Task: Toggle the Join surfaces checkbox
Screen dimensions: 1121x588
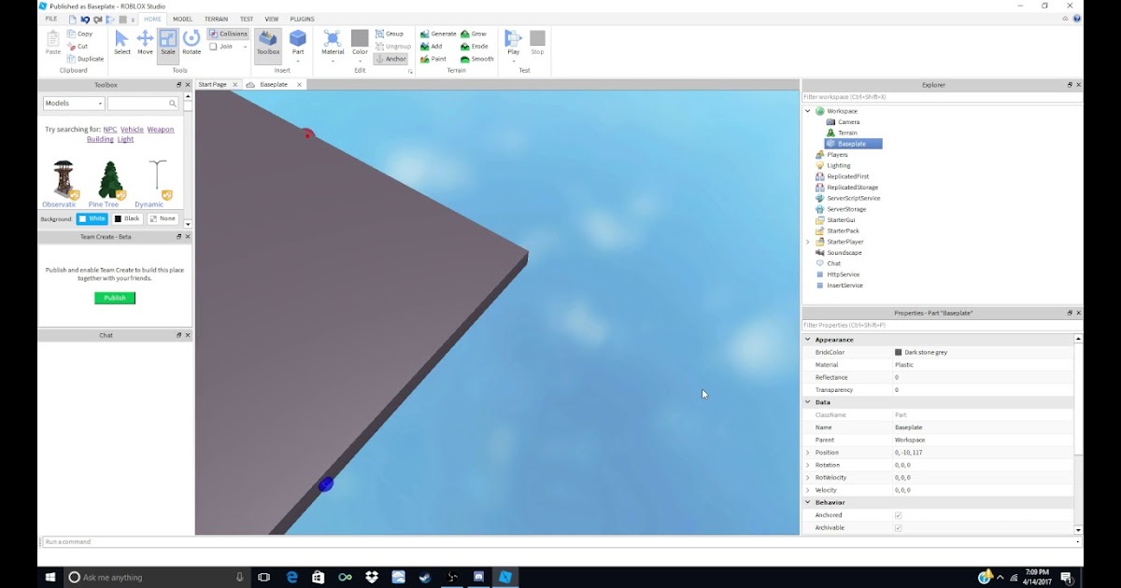Action: point(214,46)
